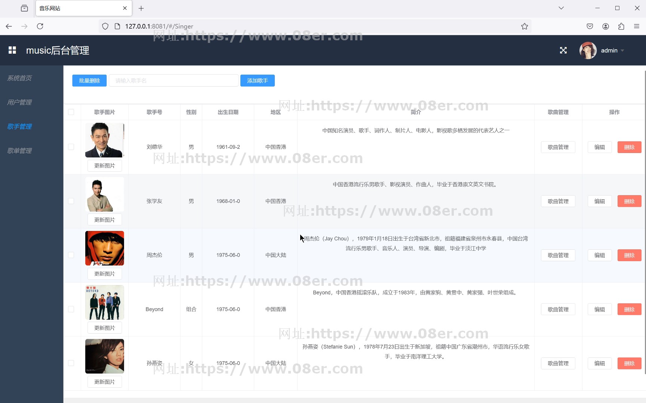This screenshot has height=403, width=646.
Task: Close the 音乐网站 browser tab
Action: (x=125, y=8)
